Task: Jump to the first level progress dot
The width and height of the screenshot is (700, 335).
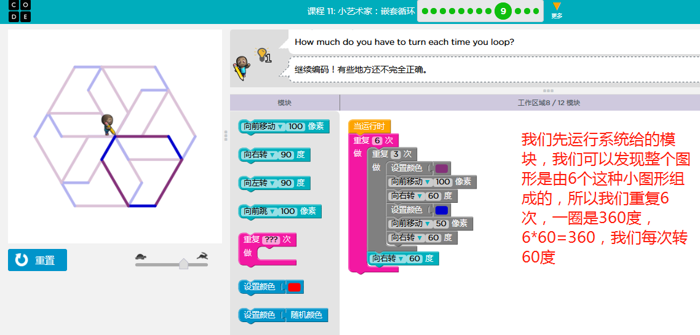Action: tap(424, 11)
